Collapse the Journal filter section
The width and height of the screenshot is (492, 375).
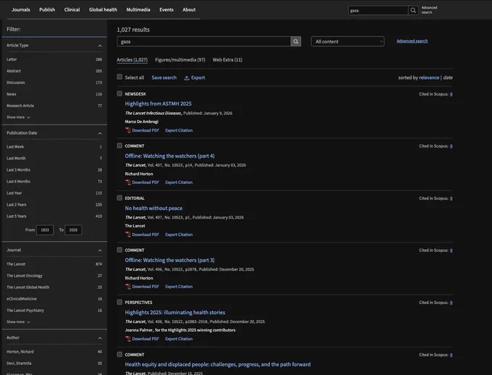(100, 250)
